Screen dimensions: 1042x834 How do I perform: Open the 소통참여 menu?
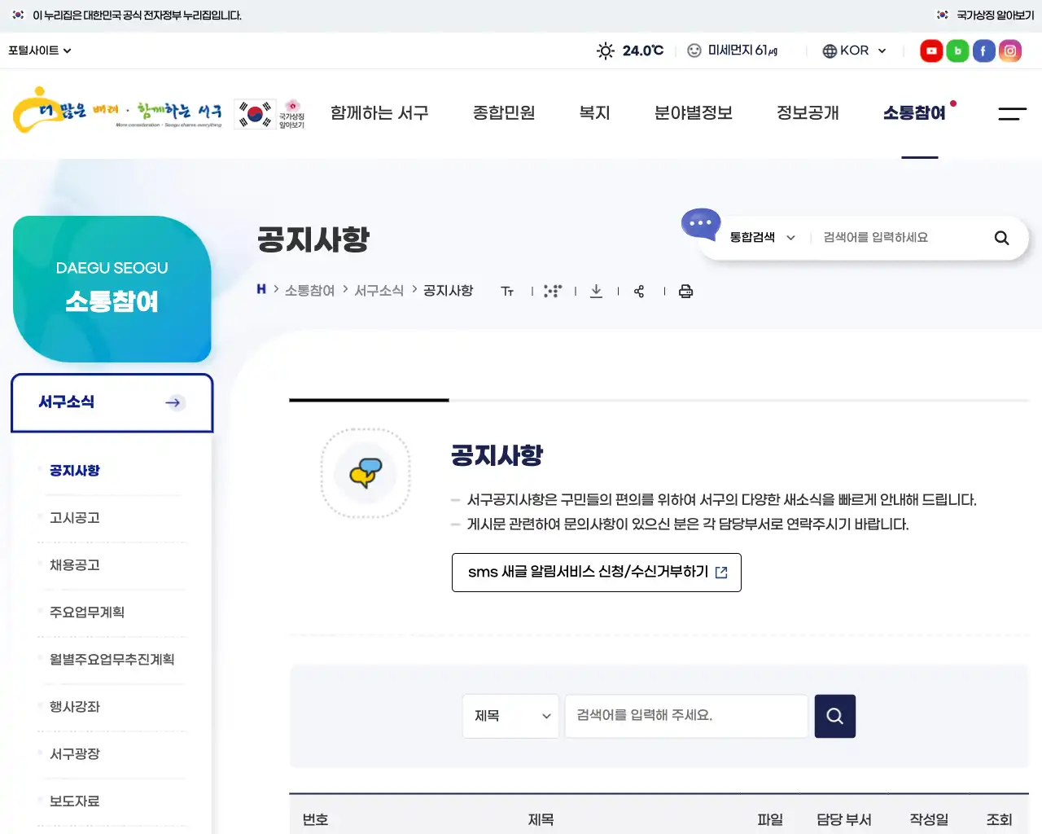click(x=915, y=113)
